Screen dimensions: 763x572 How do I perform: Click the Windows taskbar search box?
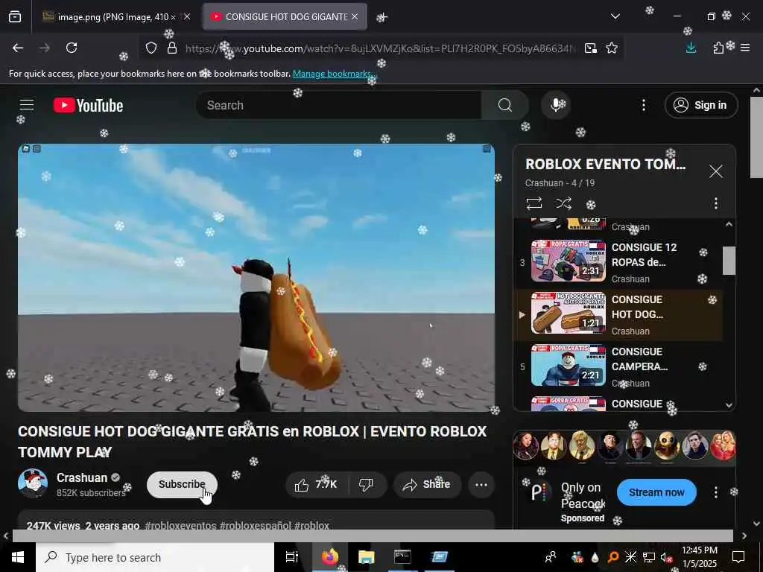click(x=155, y=557)
